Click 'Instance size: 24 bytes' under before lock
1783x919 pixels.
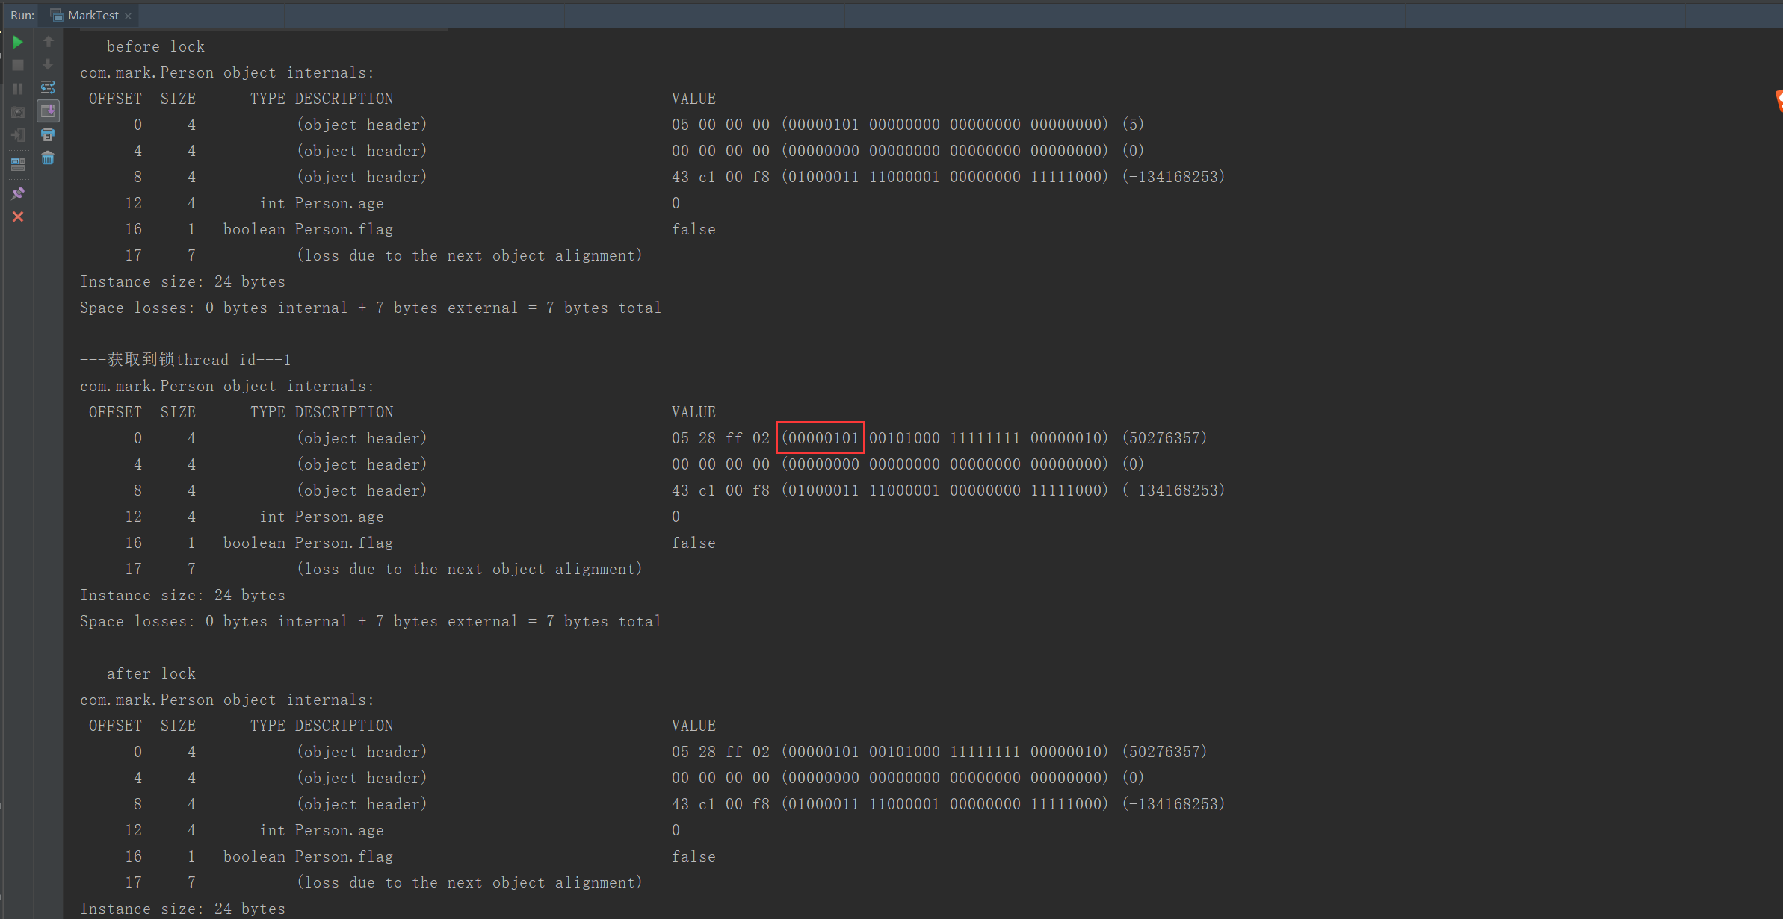182,281
